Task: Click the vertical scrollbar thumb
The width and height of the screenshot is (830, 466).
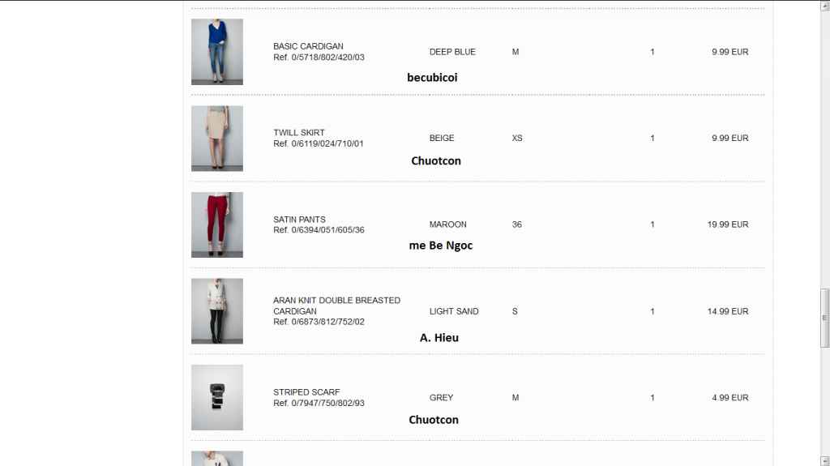Action: (x=825, y=317)
